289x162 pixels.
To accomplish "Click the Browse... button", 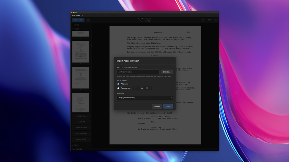I will tap(166, 72).
